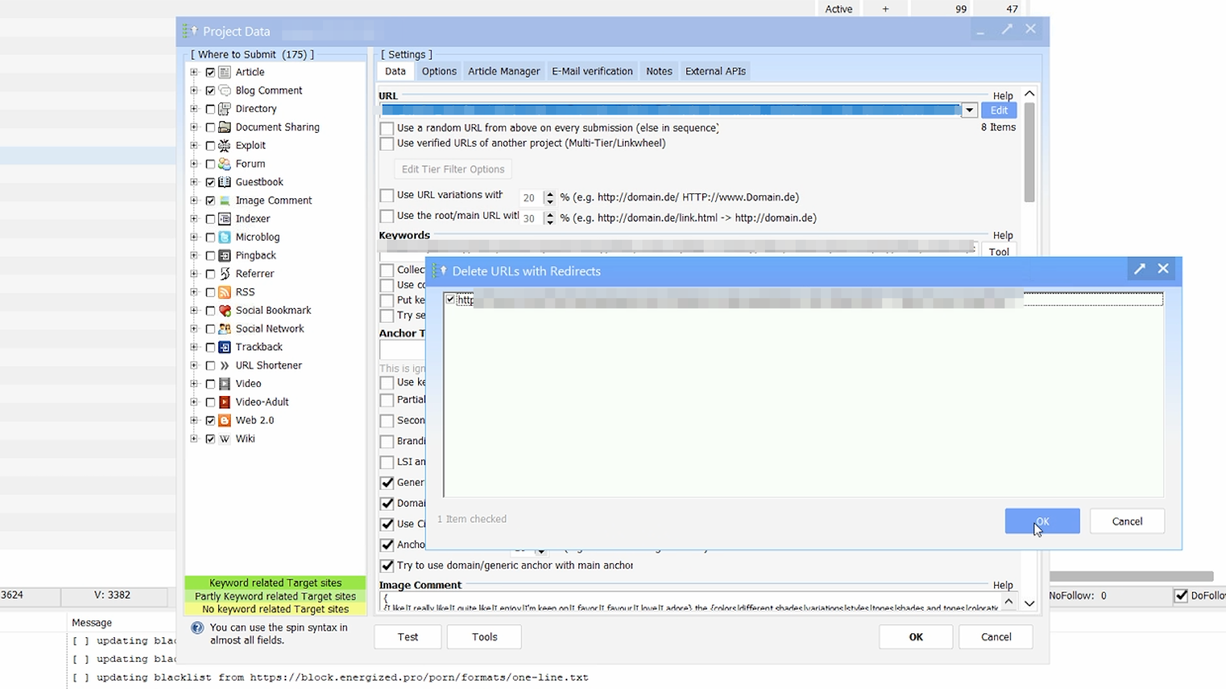This screenshot has width=1226, height=689.
Task: Click the Video-Adult red icon
Action: click(225, 403)
